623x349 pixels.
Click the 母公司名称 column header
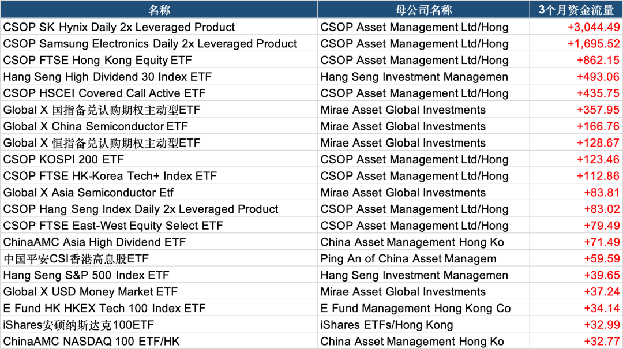pyautogui.click(x=423, y=10)
